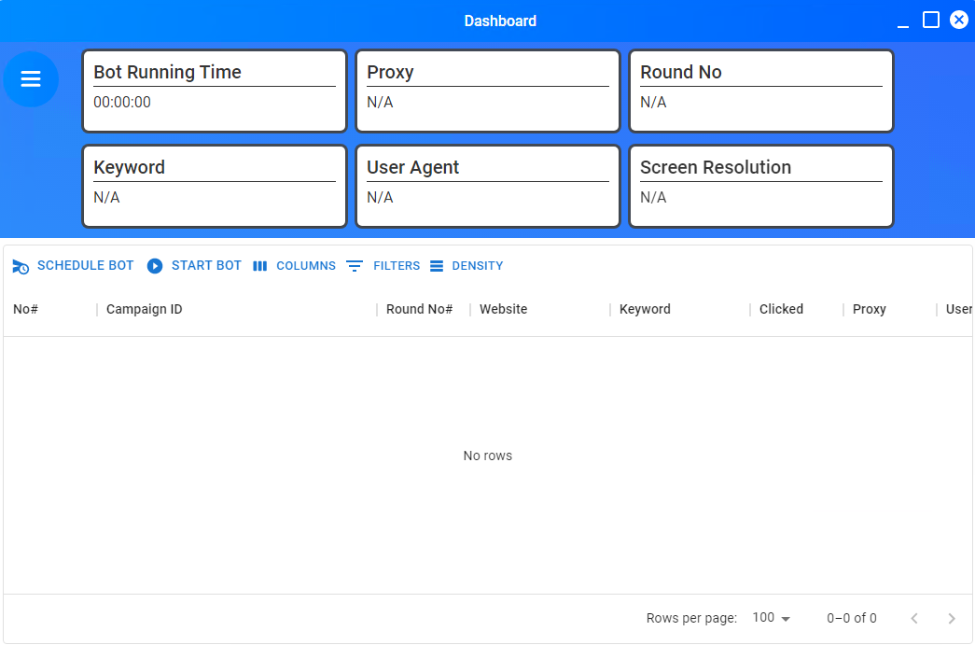The height and width of the screenshot is (645, 975).
Task: Click the Schedule Bot clock icon
Action: coord(21,267)
